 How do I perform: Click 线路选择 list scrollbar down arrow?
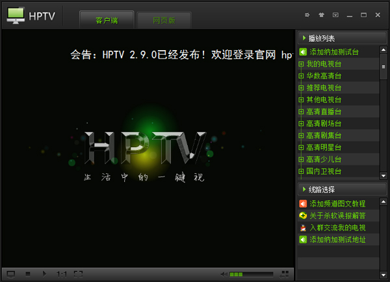coord(383,275)
